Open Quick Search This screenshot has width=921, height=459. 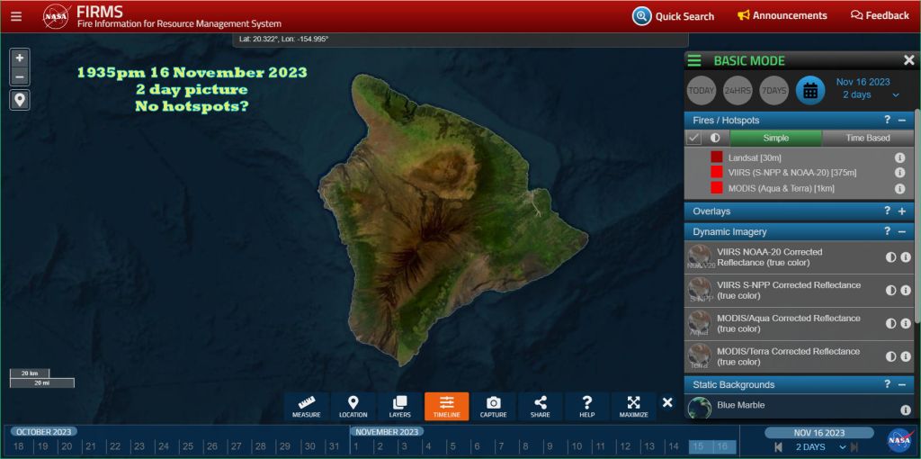[673, 16]
